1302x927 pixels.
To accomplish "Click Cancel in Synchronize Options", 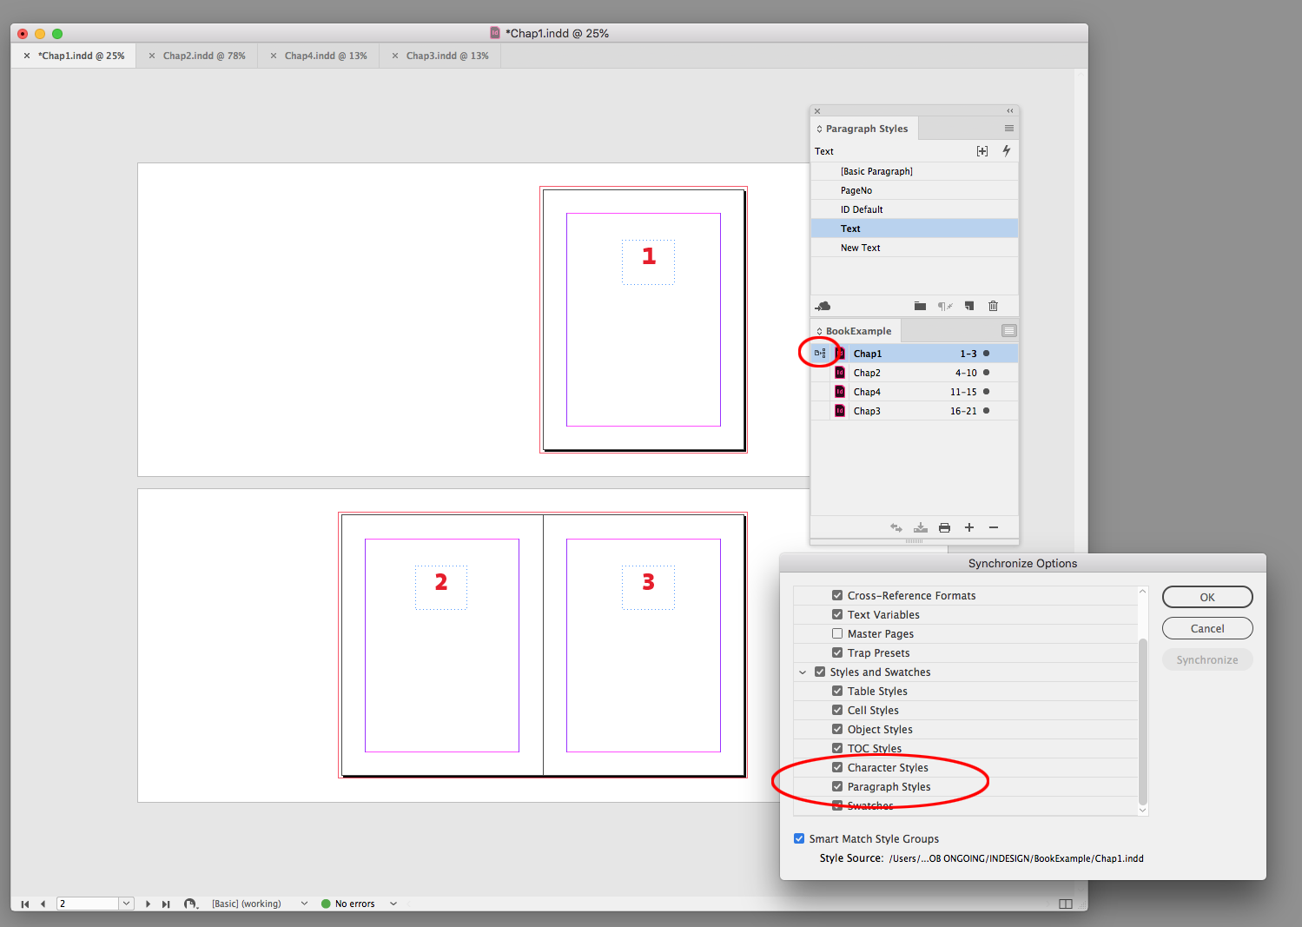I will point(1207,628).
